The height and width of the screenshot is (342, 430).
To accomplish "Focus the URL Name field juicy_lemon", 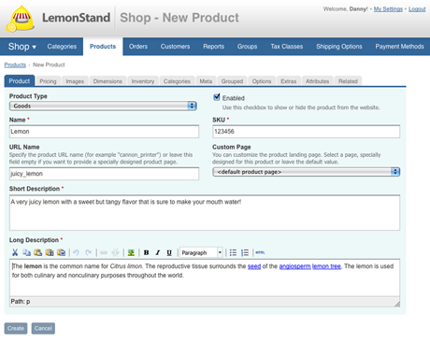I will pos(104,174).
